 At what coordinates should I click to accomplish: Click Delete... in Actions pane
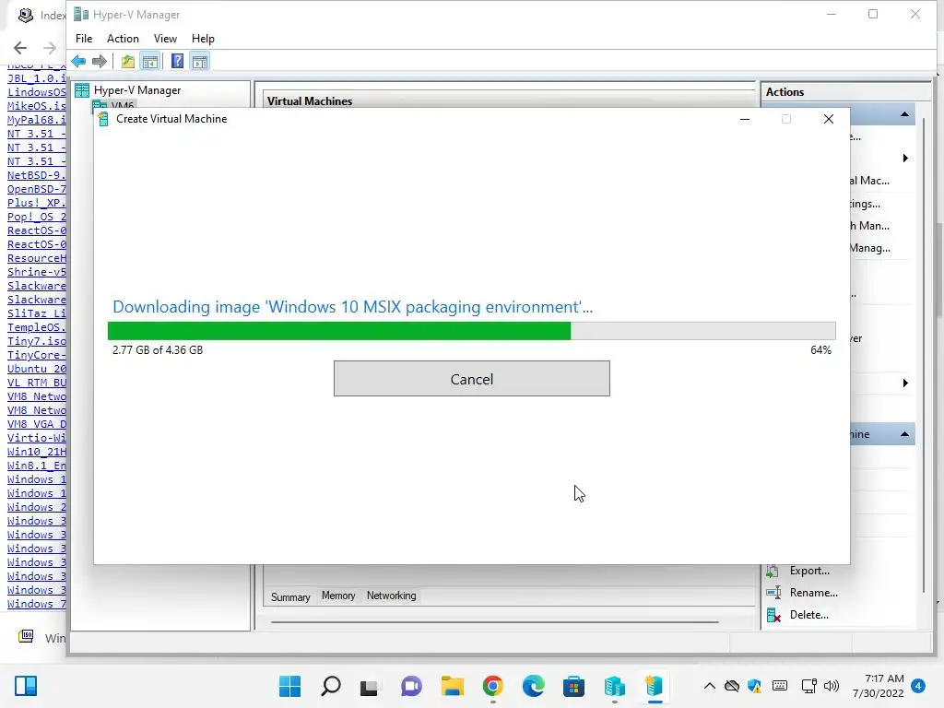pos(809,615)
